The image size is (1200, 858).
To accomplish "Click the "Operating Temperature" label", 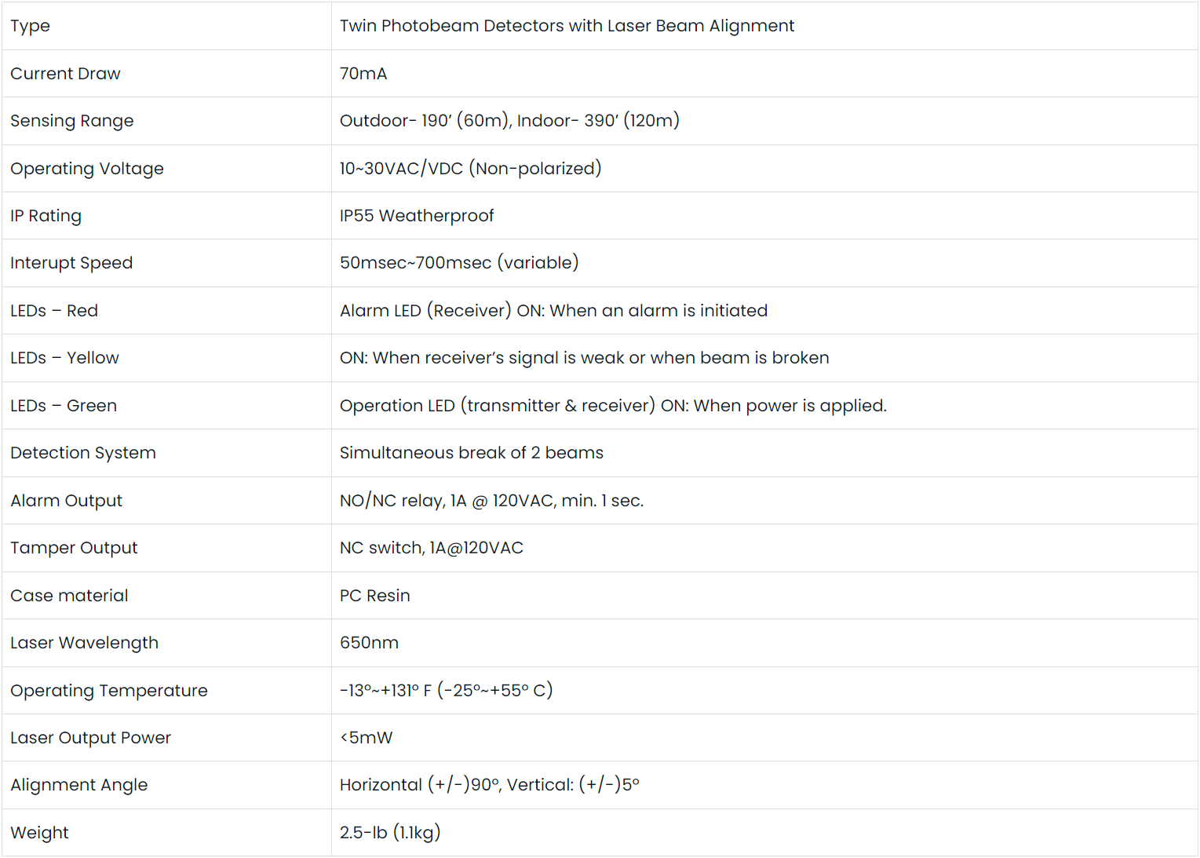I will (x=109, y=691).
